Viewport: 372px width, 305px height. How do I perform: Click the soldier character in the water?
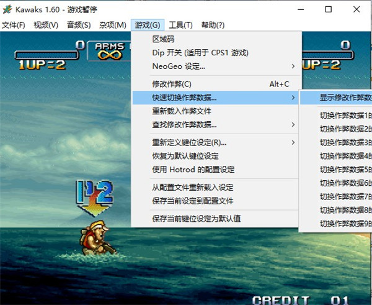(x=97, y=238)
